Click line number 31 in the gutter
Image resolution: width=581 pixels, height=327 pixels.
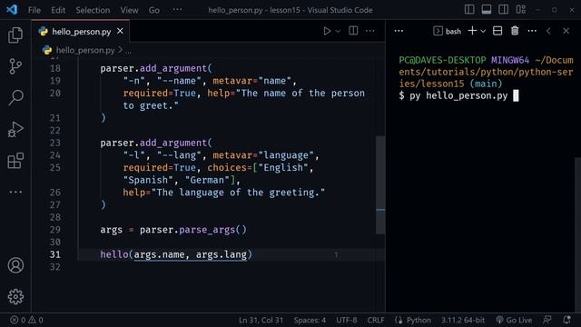pyautogui.click(x=55, y=254)
